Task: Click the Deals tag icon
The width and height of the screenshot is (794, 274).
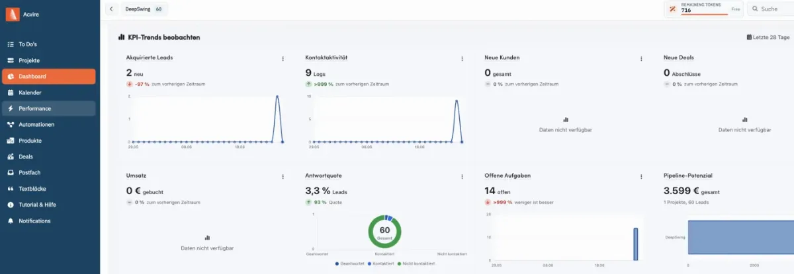Action: 11,156
